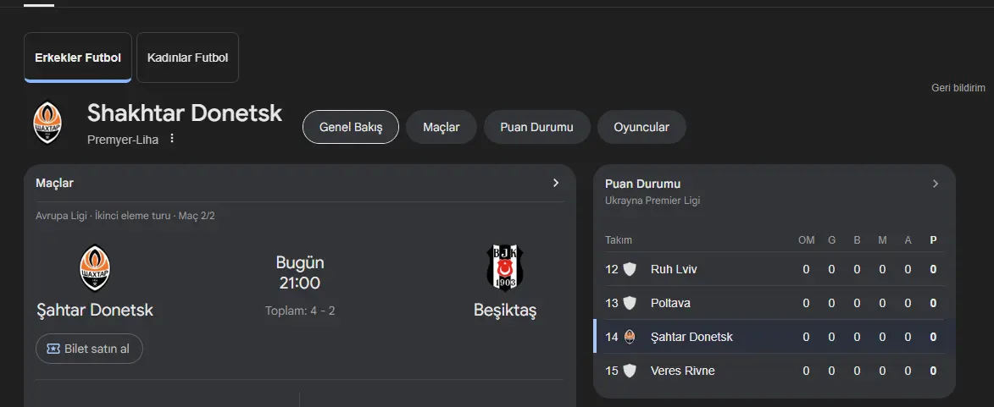Viewport: 994px width, 407px height.
Task: Expand Maçlar card with the chevron arrow
Action: 556,183
